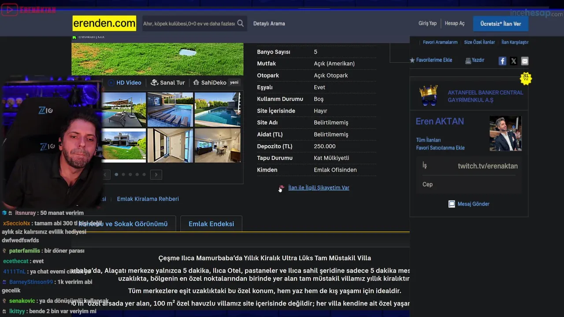This screenshot has width=564, height=317.
Task: Open the doorway interior thumbnail
Action: 170,145
